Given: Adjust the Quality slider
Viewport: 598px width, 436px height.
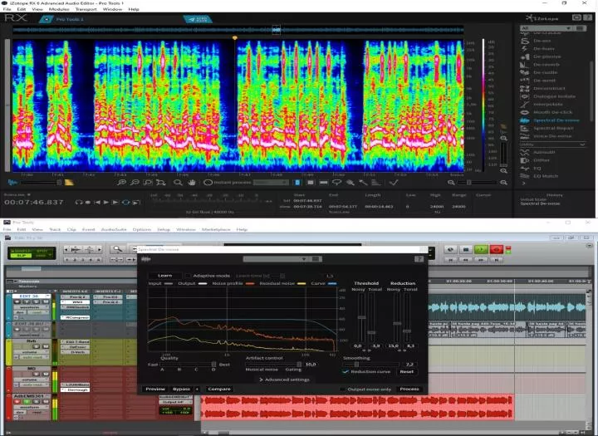Looking at the screenshot, I should tap(188, 365).
